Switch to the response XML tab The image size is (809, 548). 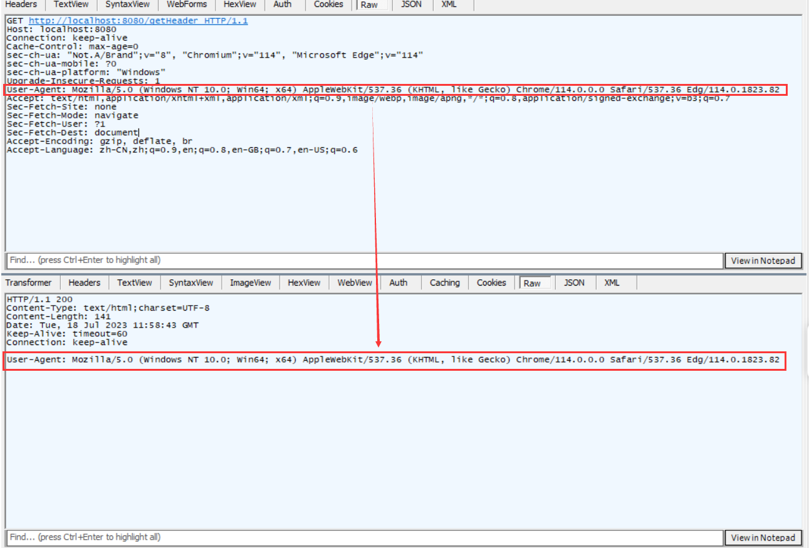tap(612, 283)
